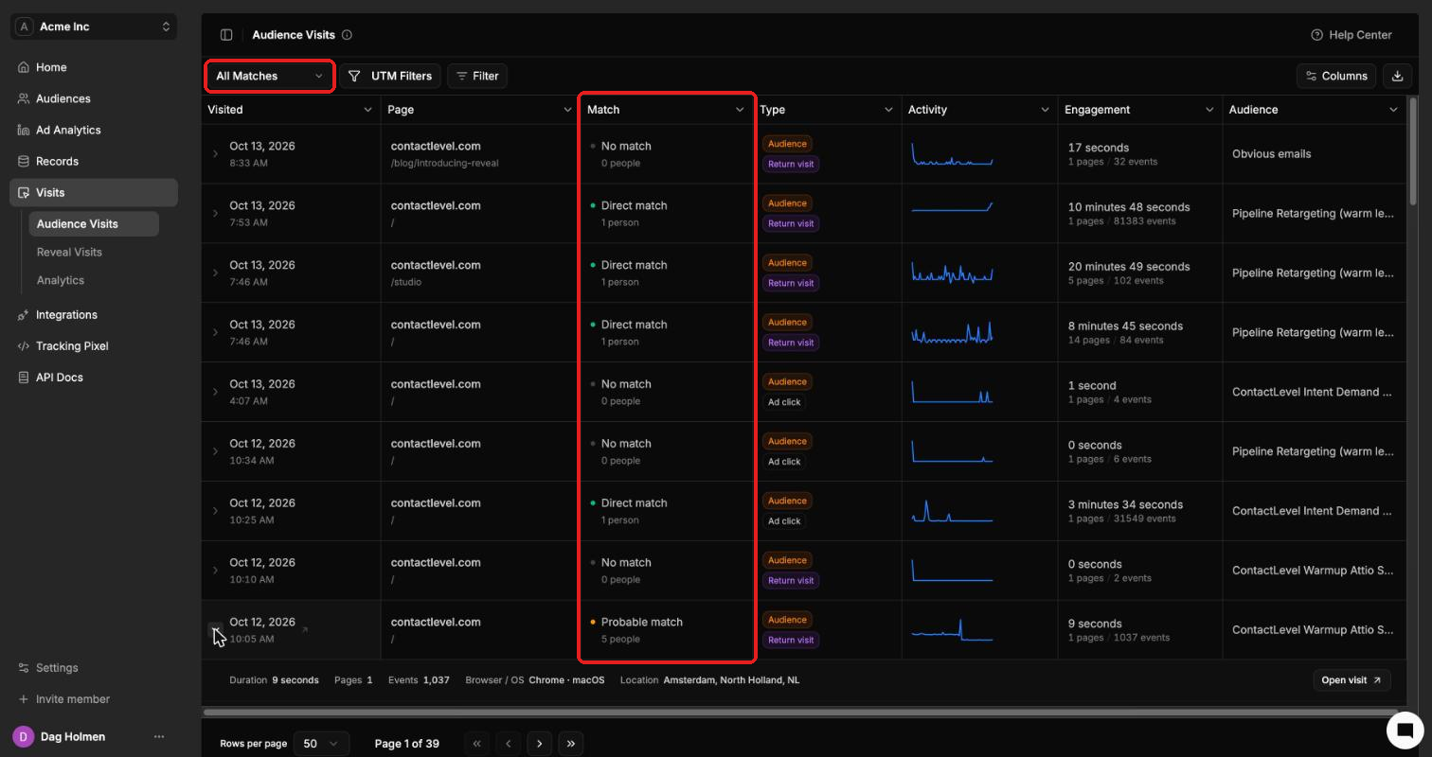
Task: Open the All Matches dropdown
Action: point(269,76)
